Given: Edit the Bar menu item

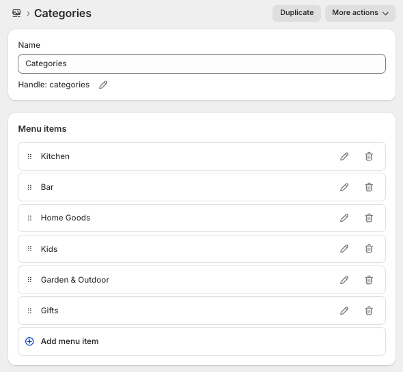Looking at the screenshot, I should click(x=344, y=187).
